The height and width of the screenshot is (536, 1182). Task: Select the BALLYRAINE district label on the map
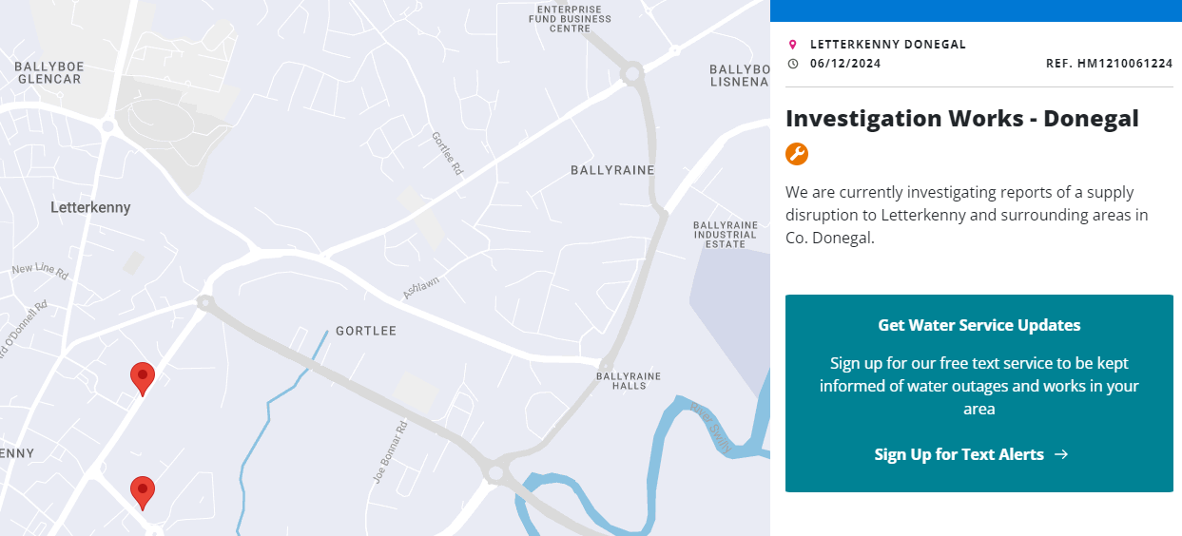(612, 170)
